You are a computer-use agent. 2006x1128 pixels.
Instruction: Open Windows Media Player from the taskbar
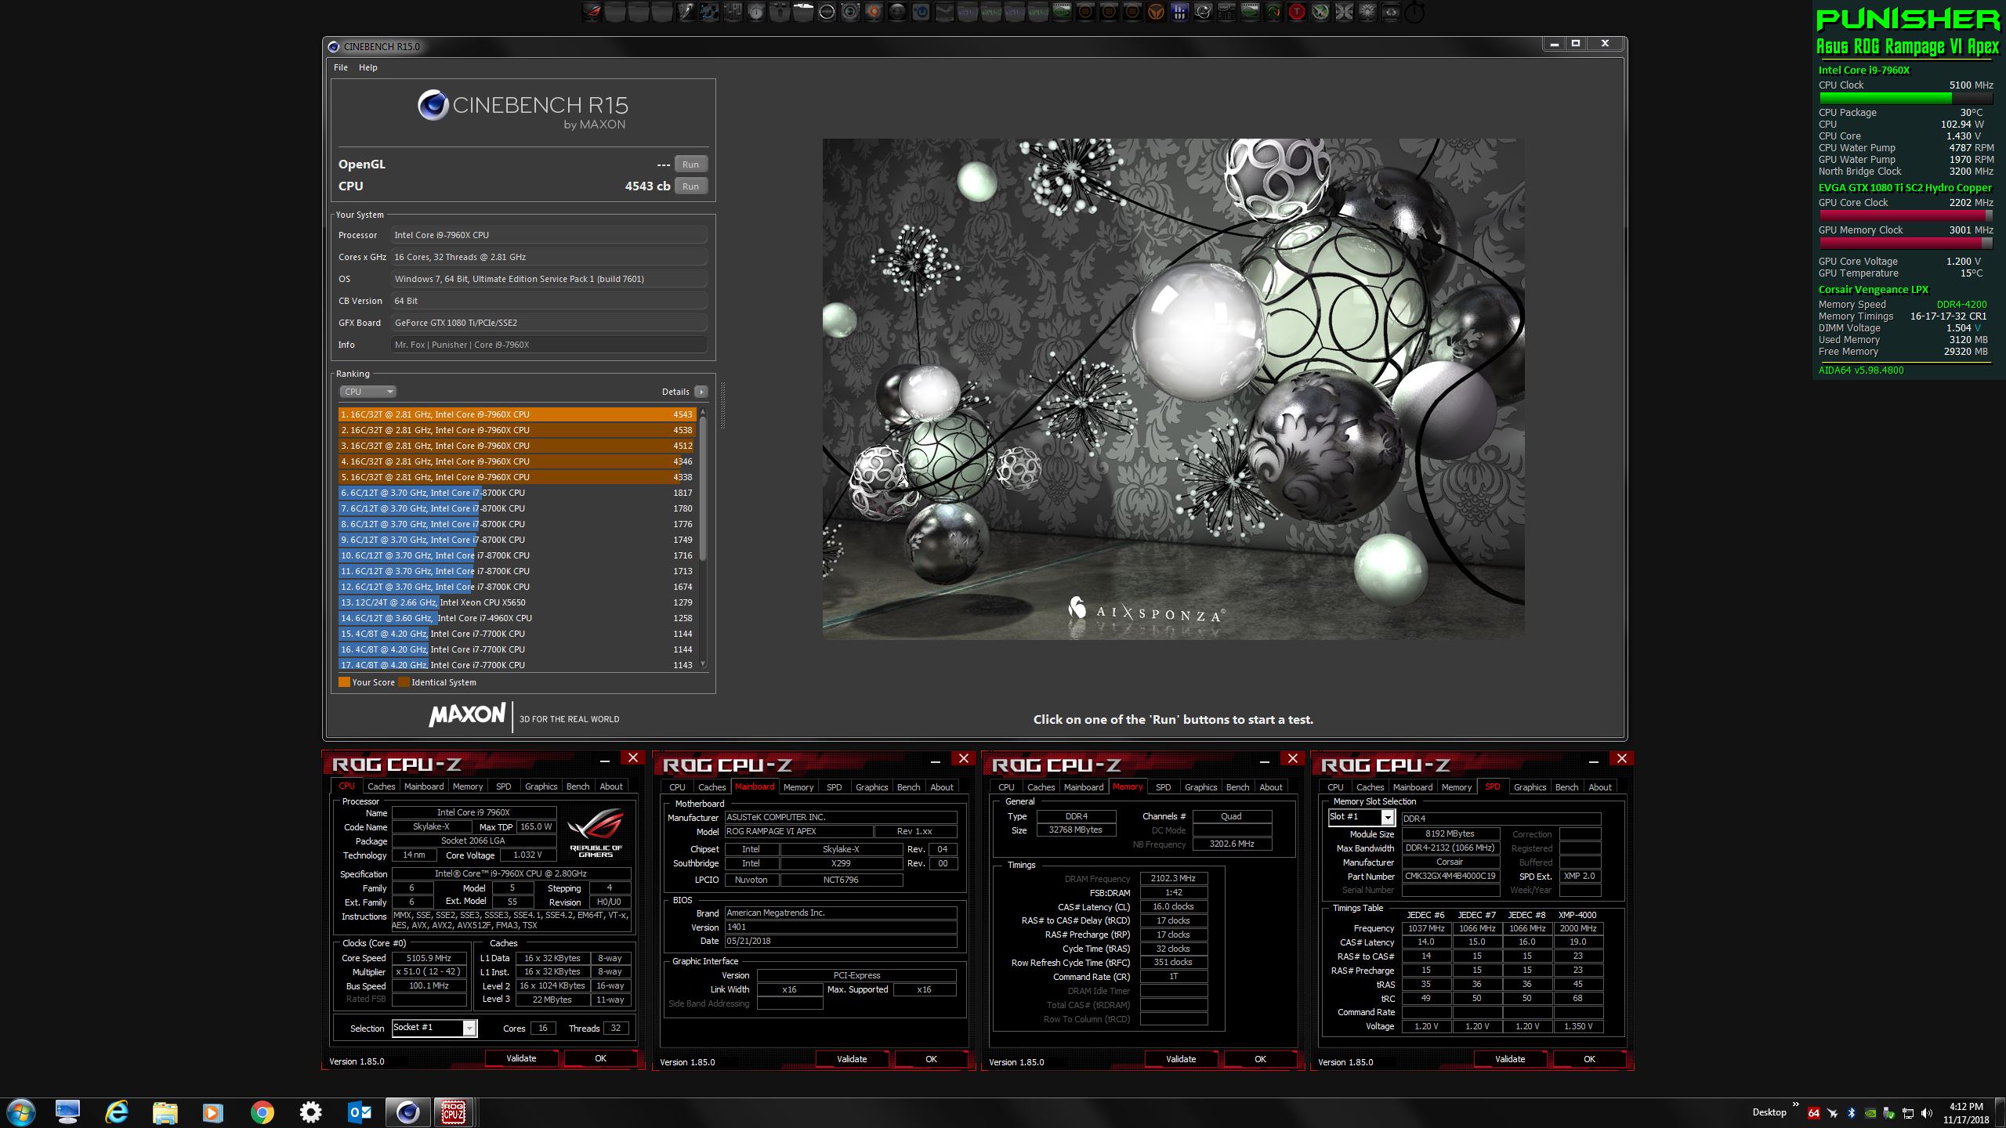212,1112
